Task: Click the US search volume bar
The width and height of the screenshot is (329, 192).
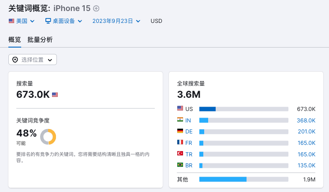Action: pos(244,109)
